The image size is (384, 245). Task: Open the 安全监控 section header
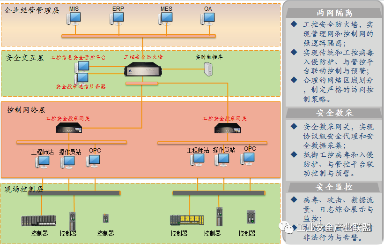(x=334, y=187)
